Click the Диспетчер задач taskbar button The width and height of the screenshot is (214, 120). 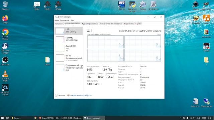click(x=94, y=118)
